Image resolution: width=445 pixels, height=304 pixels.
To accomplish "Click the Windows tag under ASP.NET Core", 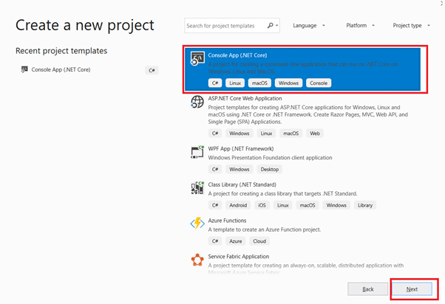I will pos(240,133).
